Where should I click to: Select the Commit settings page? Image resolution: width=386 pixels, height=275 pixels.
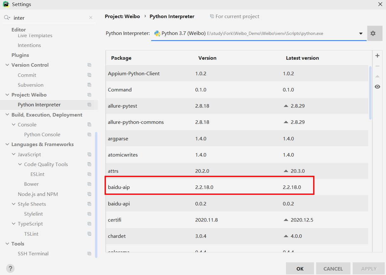click(27, 75)
